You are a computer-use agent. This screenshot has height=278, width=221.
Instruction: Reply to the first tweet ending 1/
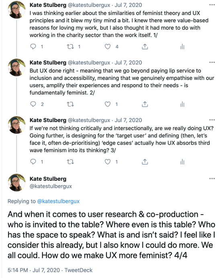pyautogui.click(x=33, y=47)
